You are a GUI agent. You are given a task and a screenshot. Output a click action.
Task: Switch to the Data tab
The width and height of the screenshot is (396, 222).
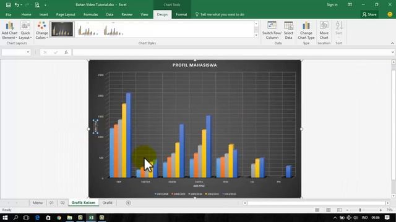tap(110, 15)
